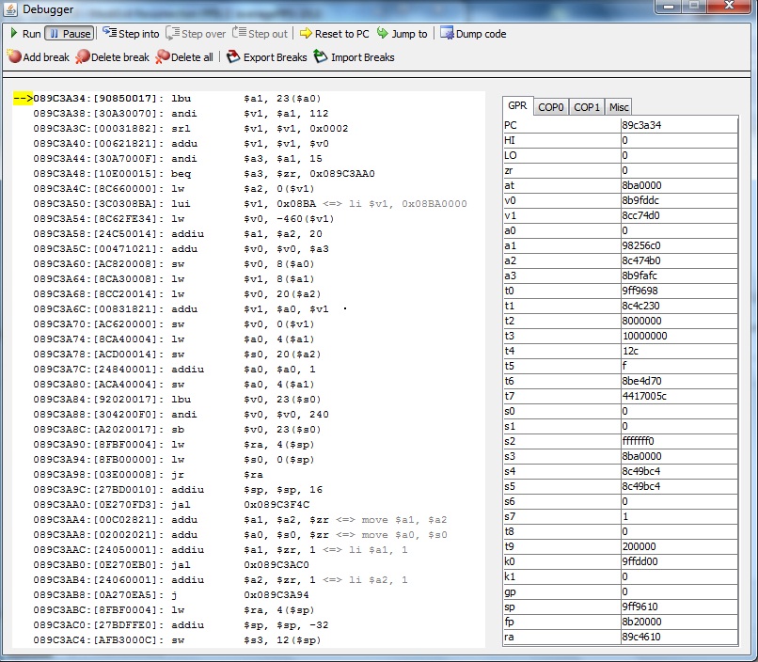Click the Run play icon
This screenshot has width=758, height=662.
[14, 34]
